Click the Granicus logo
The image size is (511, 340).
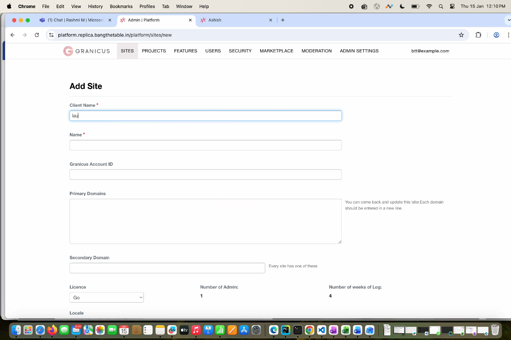tap(86, 51)
